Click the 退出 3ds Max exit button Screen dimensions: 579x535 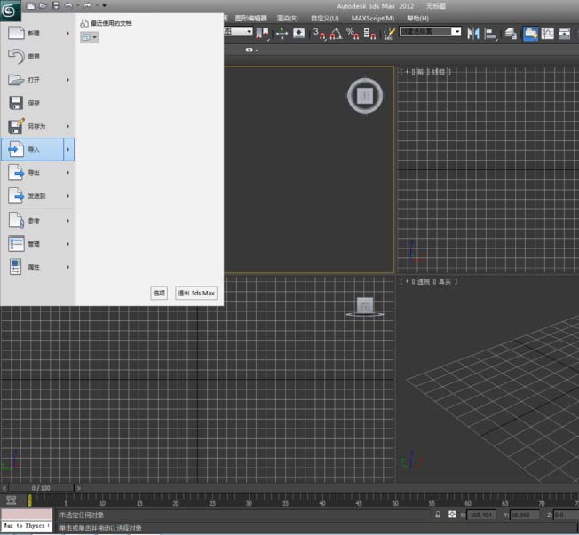coord(196,293)
